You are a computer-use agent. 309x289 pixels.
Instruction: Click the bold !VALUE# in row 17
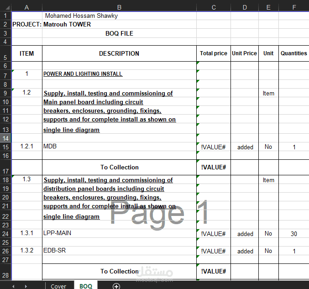(214, 167)
